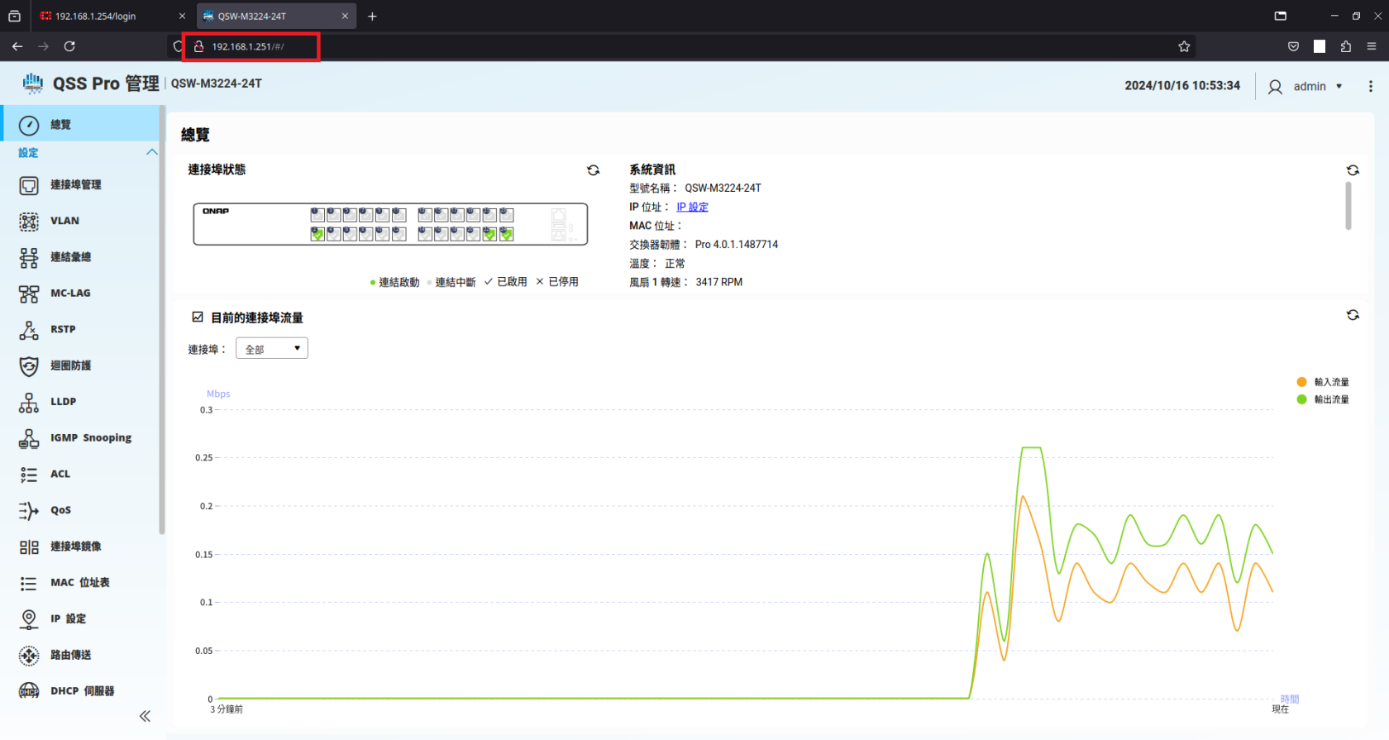
Task: Click the QSS Pro logo icon
Action: point(33,84)
